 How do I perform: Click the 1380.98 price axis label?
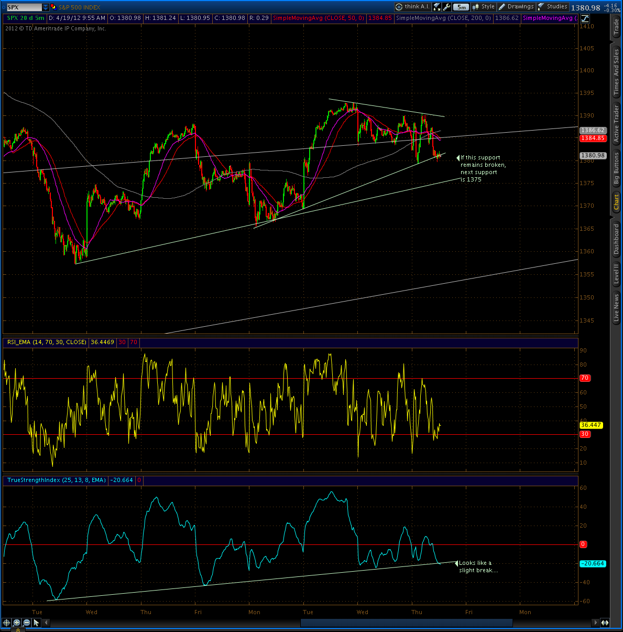(593, 155)
